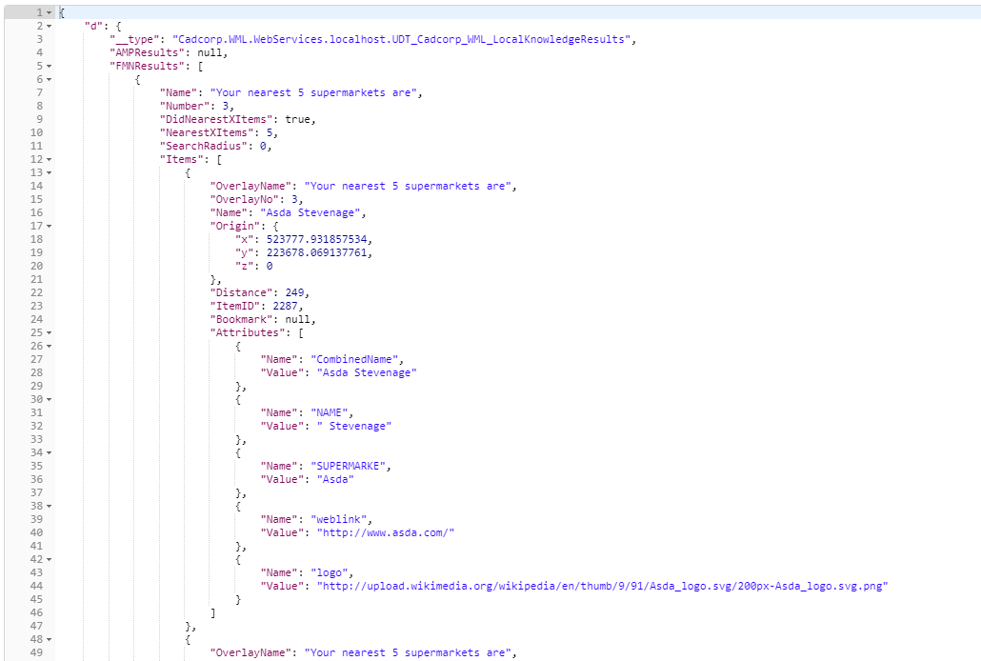Image resolution: width=981 pixels, height=661 pixels.
Task: Click the "Attributes" key
Action: point(247,332)
